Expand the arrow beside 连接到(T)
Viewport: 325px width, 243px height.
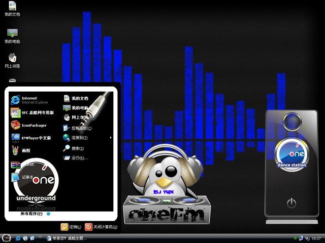[111, 138]
